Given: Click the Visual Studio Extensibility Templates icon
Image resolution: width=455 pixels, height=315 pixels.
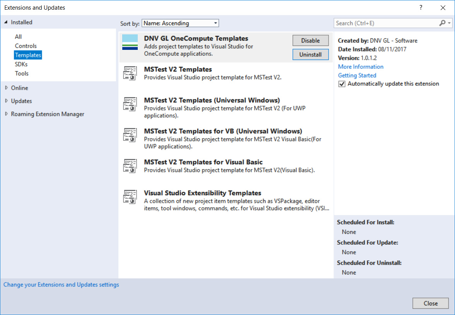Looking at the screenshot, I should pyautogui.click(x=130, y=197).
